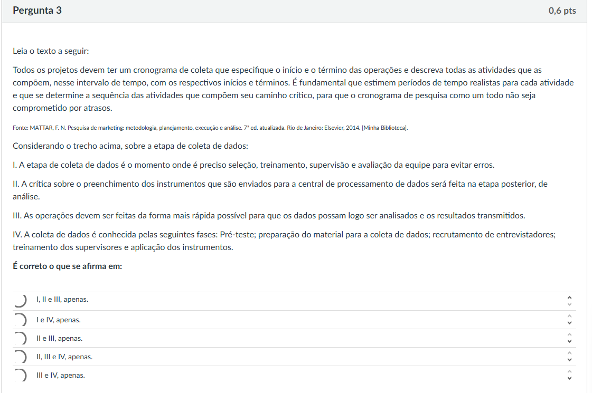Image resolution: width=592 pixels, height=393 pixels.
Task: Hit the up-down arrows icon on the "II, III e IV, apenas." row
Action: (x=569, y=357)
